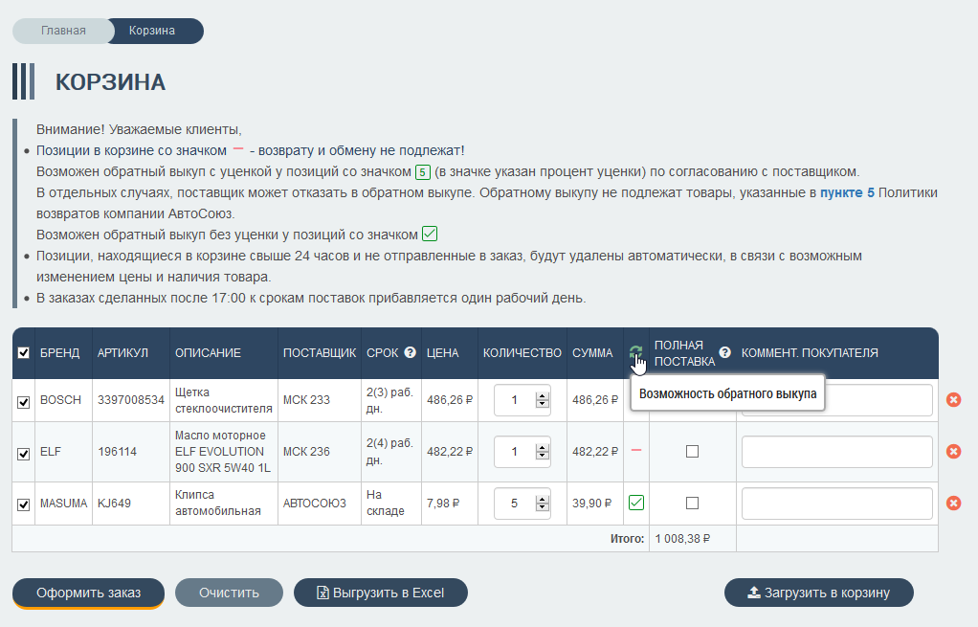Remove MASUMA clip from cart
978x627 pixels.
[953, 504]
